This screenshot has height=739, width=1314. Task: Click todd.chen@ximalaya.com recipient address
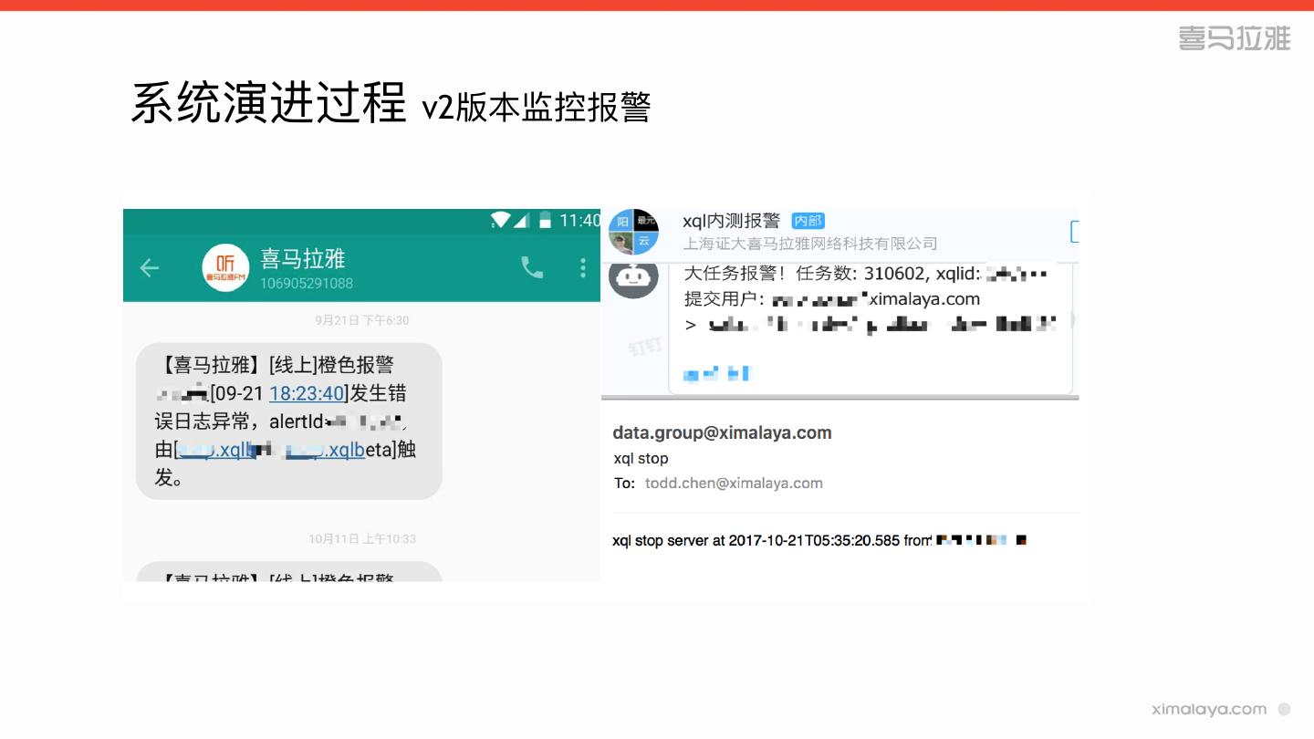point(734,484)
